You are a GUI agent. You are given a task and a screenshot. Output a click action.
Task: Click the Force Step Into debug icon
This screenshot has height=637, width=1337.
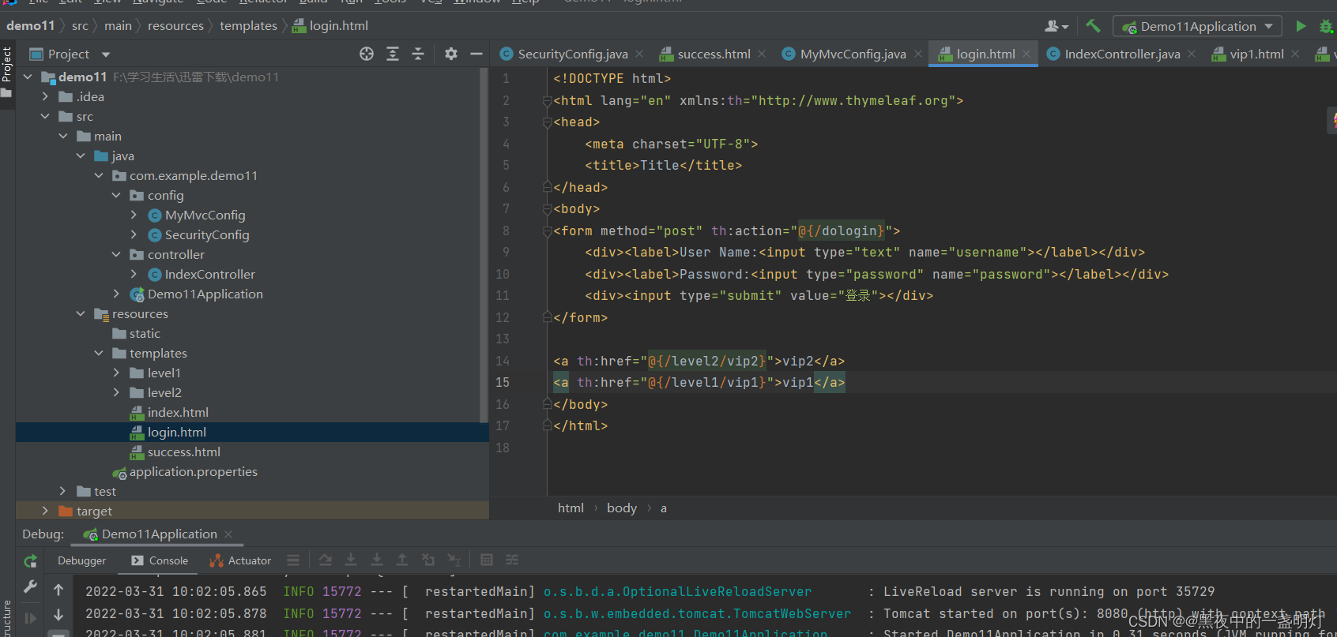pos(377,560)
